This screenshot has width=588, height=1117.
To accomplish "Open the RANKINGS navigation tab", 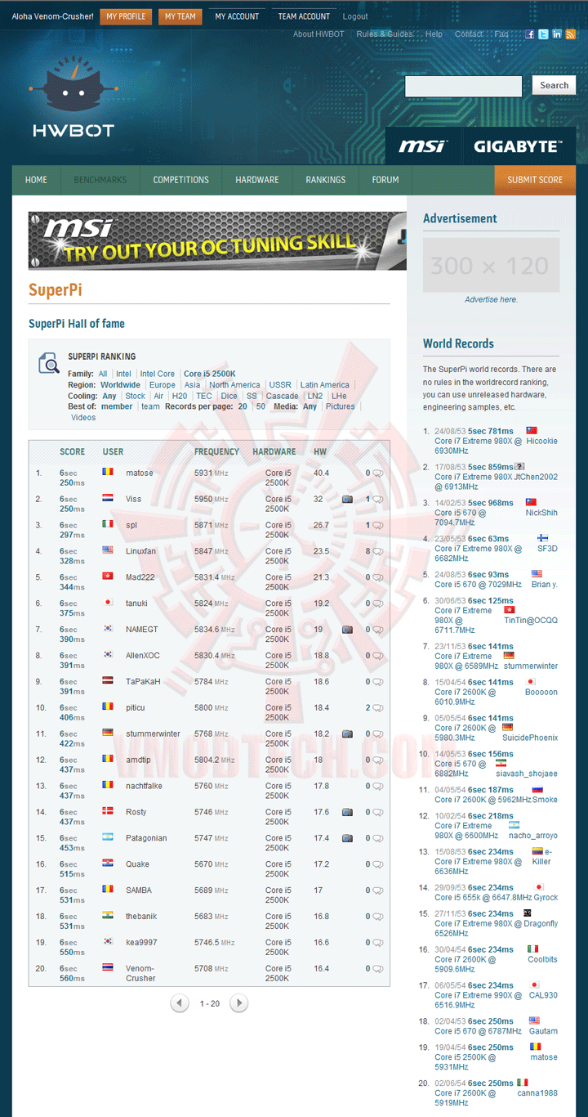I will point(326,180).
